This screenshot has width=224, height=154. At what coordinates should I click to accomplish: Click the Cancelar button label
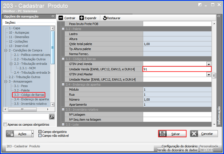[207, 134]
